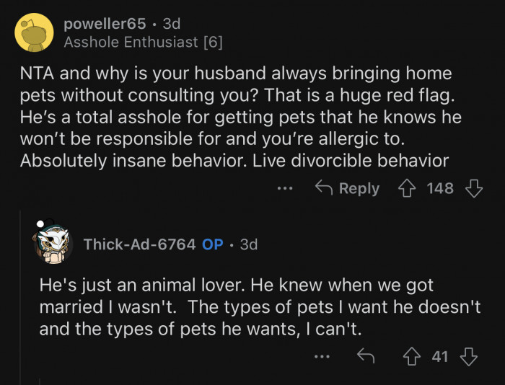Click Reply on poweller65's comment
This screenshot has width=505, height=385.
347,189
